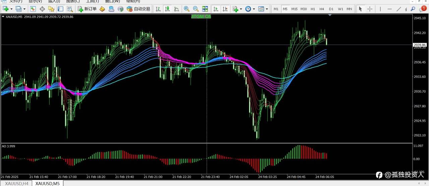
Task: Switch chart to line chart style
Action: (177, 9)
